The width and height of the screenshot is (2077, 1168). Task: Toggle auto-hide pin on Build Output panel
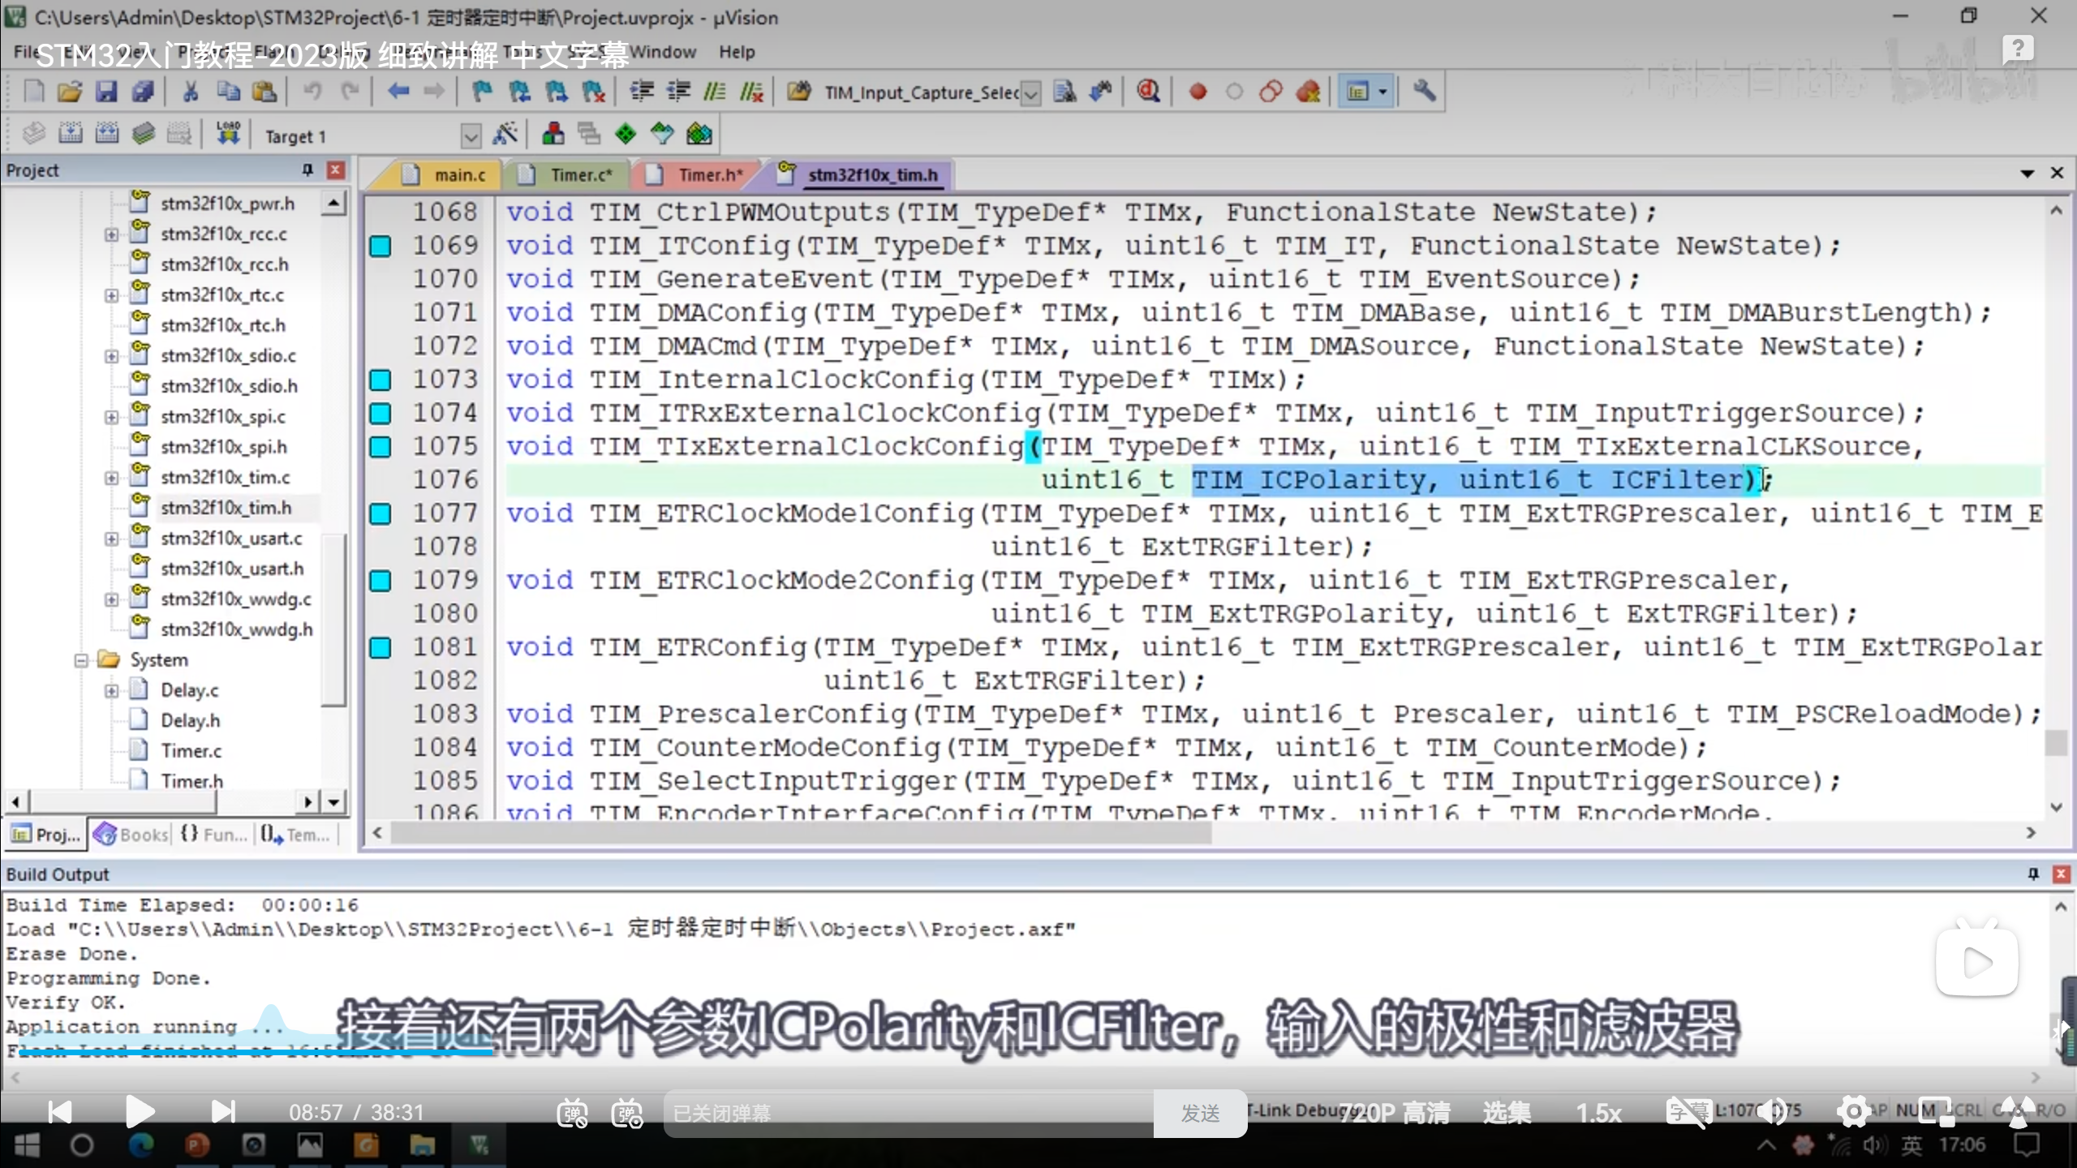click(2033, 874)
